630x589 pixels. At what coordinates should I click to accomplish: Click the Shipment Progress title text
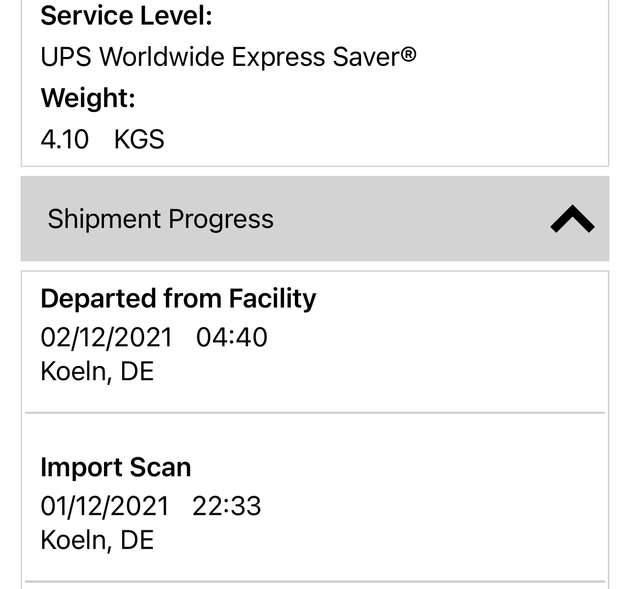pyautogui.click(x=160, y=219)
